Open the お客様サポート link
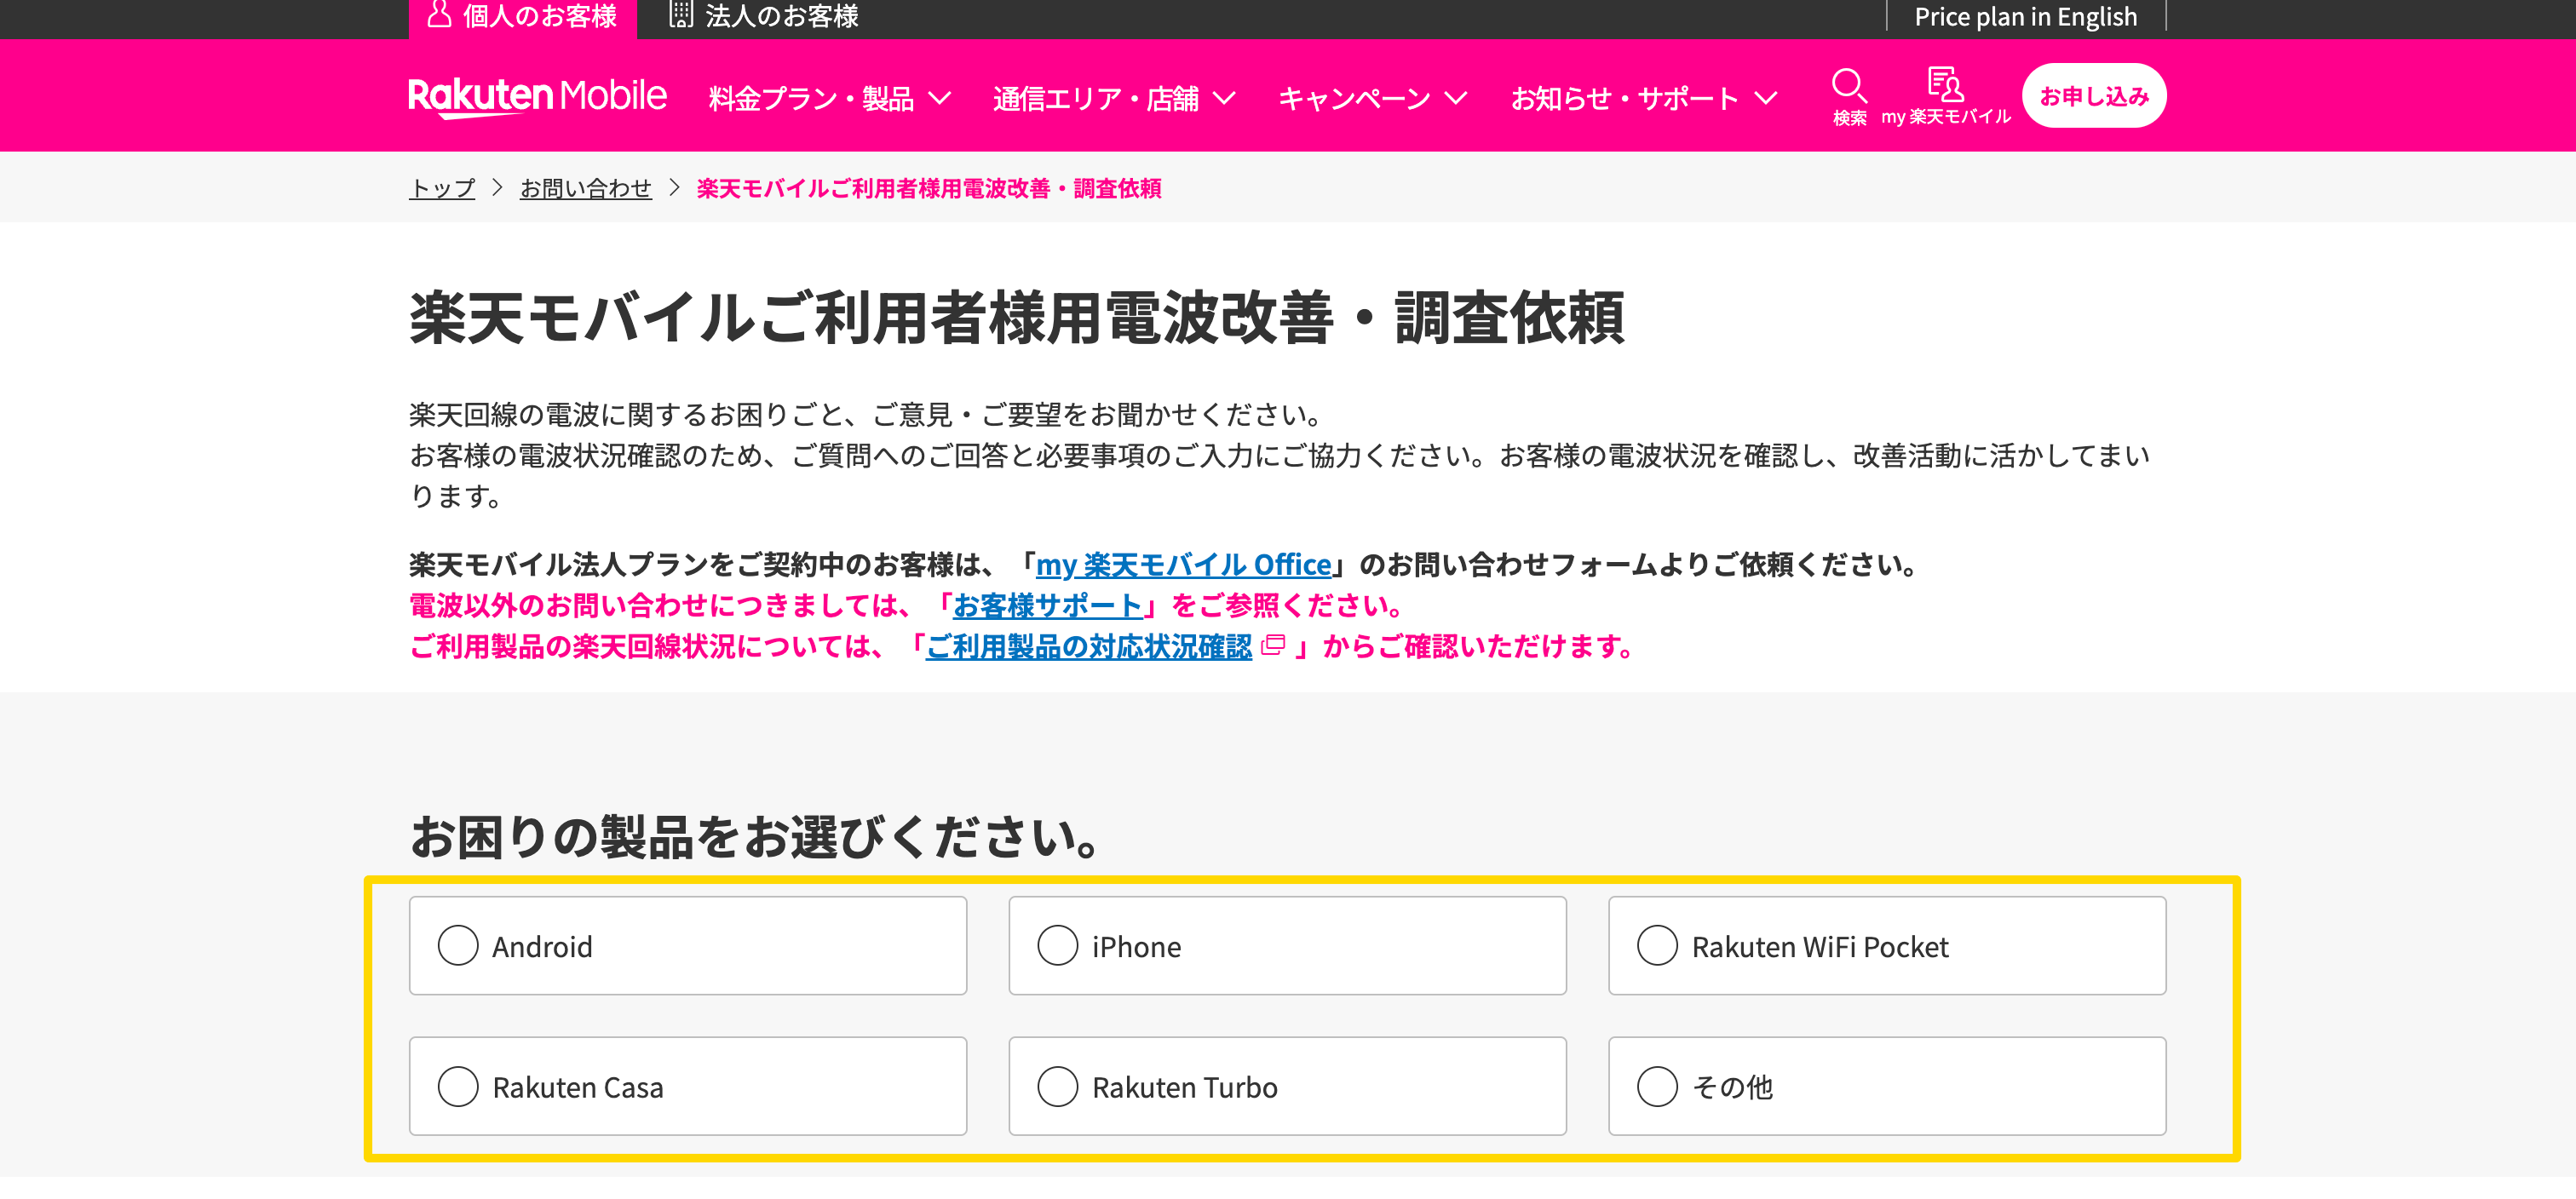 coord(1047,605)
